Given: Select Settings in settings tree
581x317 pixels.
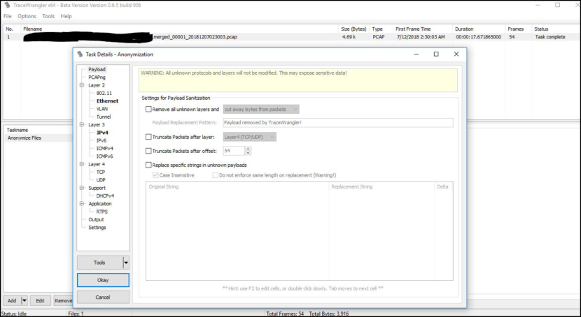Looking at the screenshot, I should (97, 228).
